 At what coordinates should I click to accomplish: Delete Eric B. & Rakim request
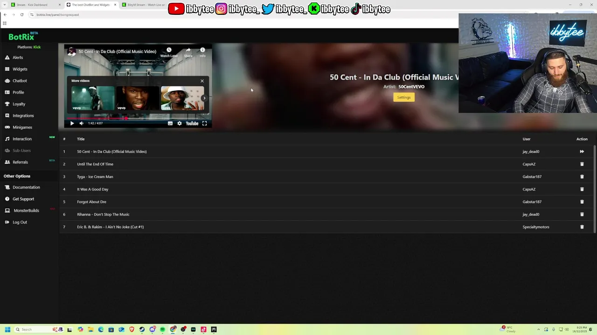[x=582, y=227]
